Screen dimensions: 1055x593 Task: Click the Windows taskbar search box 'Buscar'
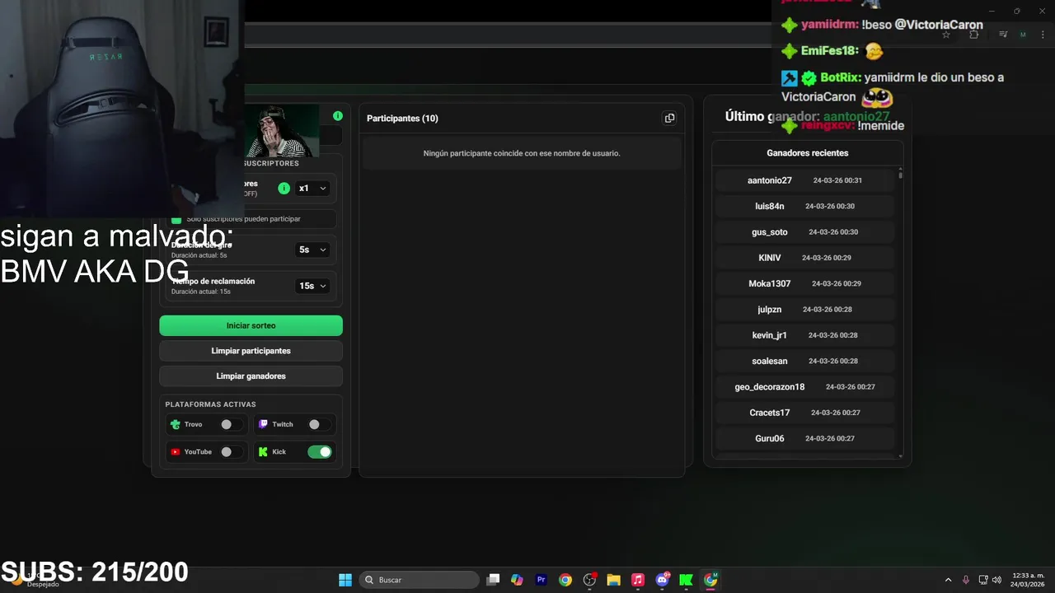click(x=419, y=580)
